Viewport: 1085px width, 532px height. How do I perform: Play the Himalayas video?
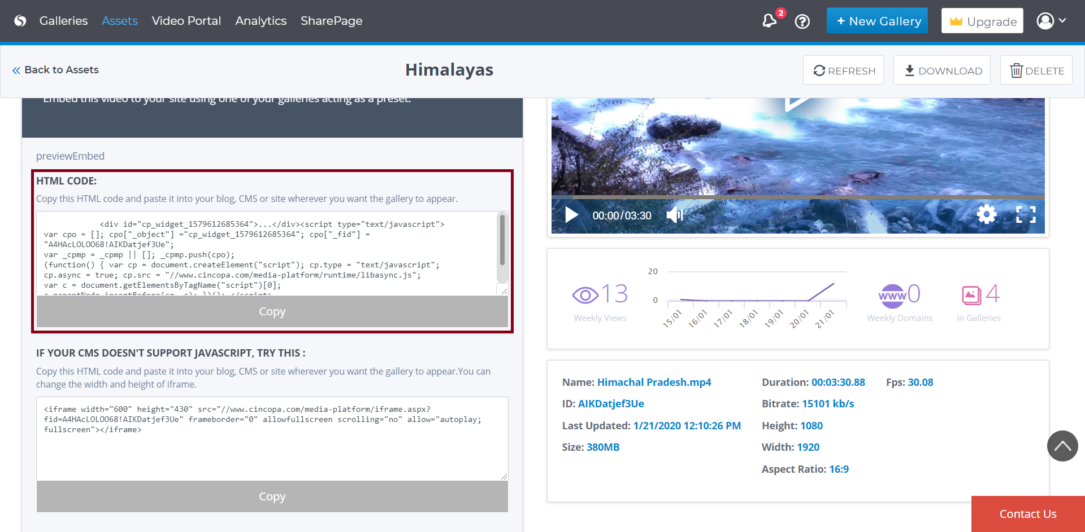pos(571,215)
